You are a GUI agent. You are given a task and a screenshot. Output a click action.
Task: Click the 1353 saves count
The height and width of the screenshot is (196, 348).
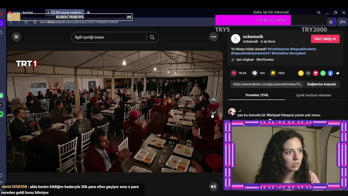[x=281, y=73]
